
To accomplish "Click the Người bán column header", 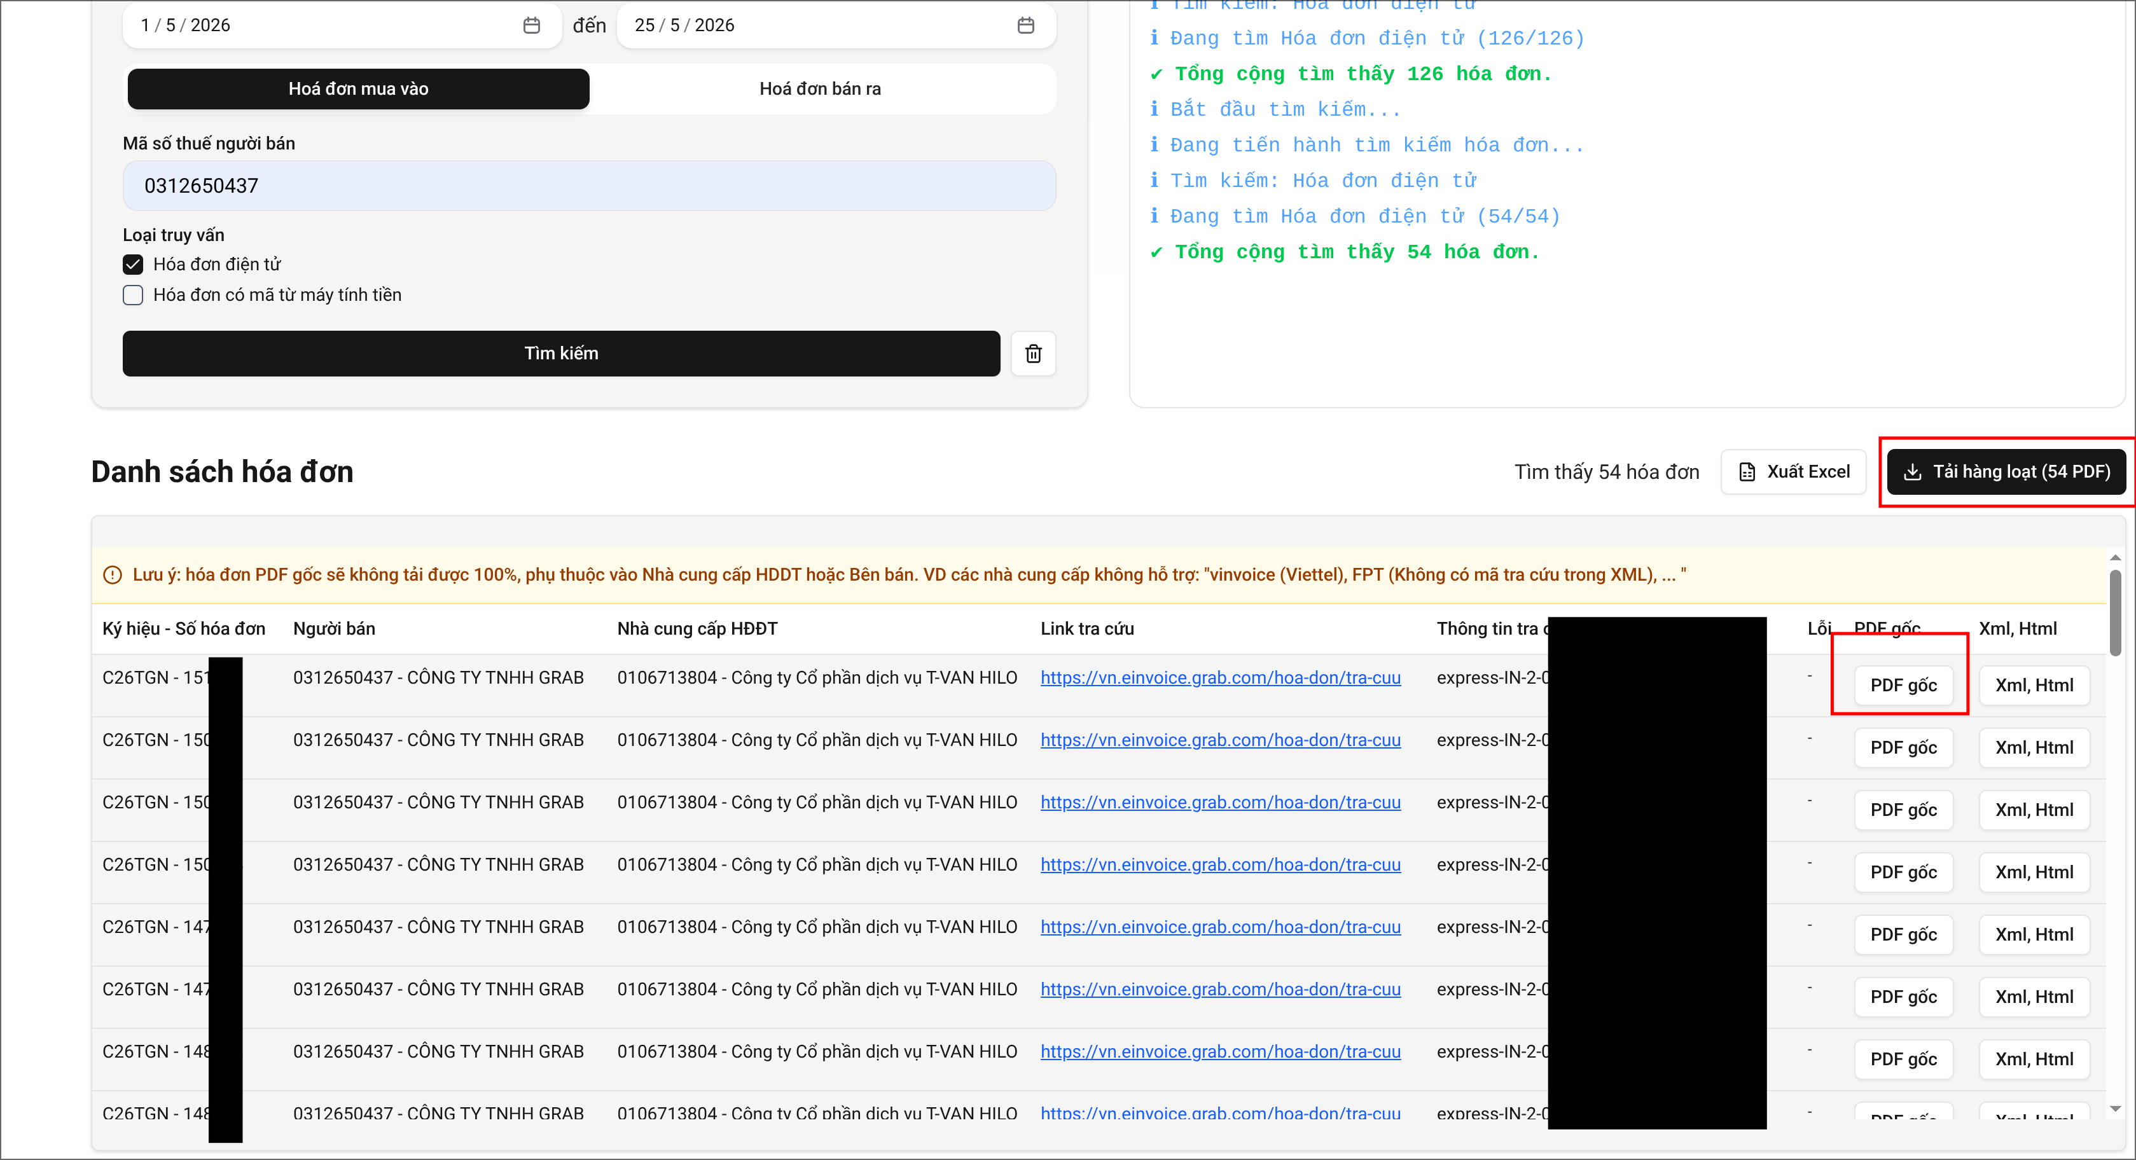I will 334,628.
